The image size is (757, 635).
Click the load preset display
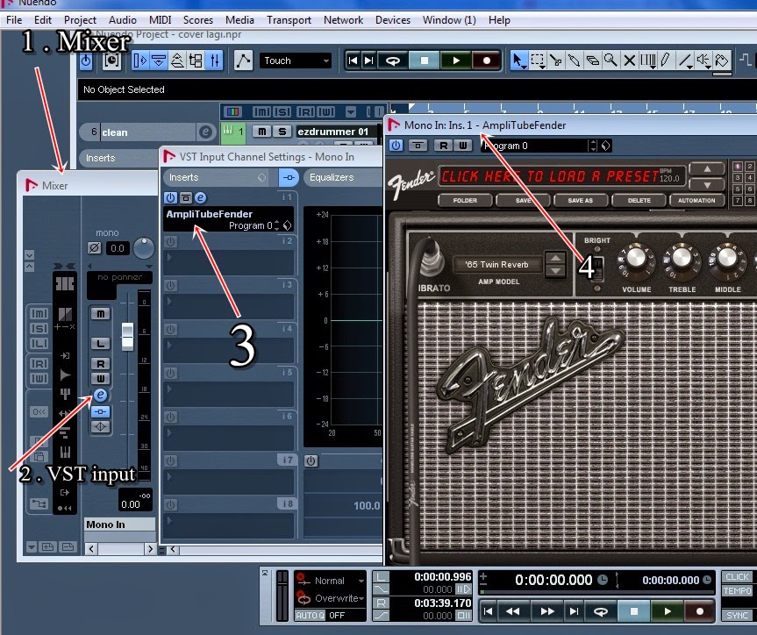pyautogui.click(x=561, y=176)
